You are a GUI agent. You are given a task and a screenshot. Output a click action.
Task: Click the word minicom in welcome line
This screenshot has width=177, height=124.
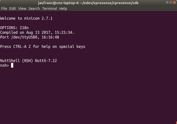[x=32, y=18]
